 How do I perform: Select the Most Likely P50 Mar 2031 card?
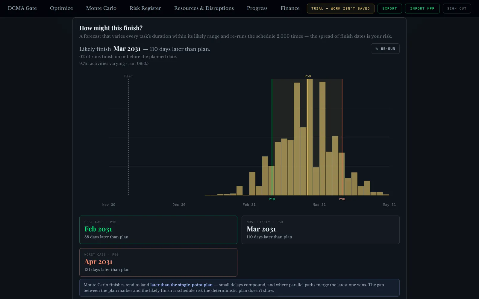320,230
